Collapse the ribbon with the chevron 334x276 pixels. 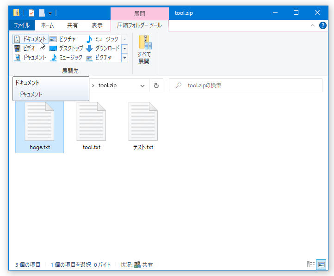pos(312,25)
